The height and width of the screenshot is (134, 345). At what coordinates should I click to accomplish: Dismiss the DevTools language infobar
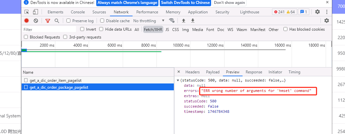(327, 2)
